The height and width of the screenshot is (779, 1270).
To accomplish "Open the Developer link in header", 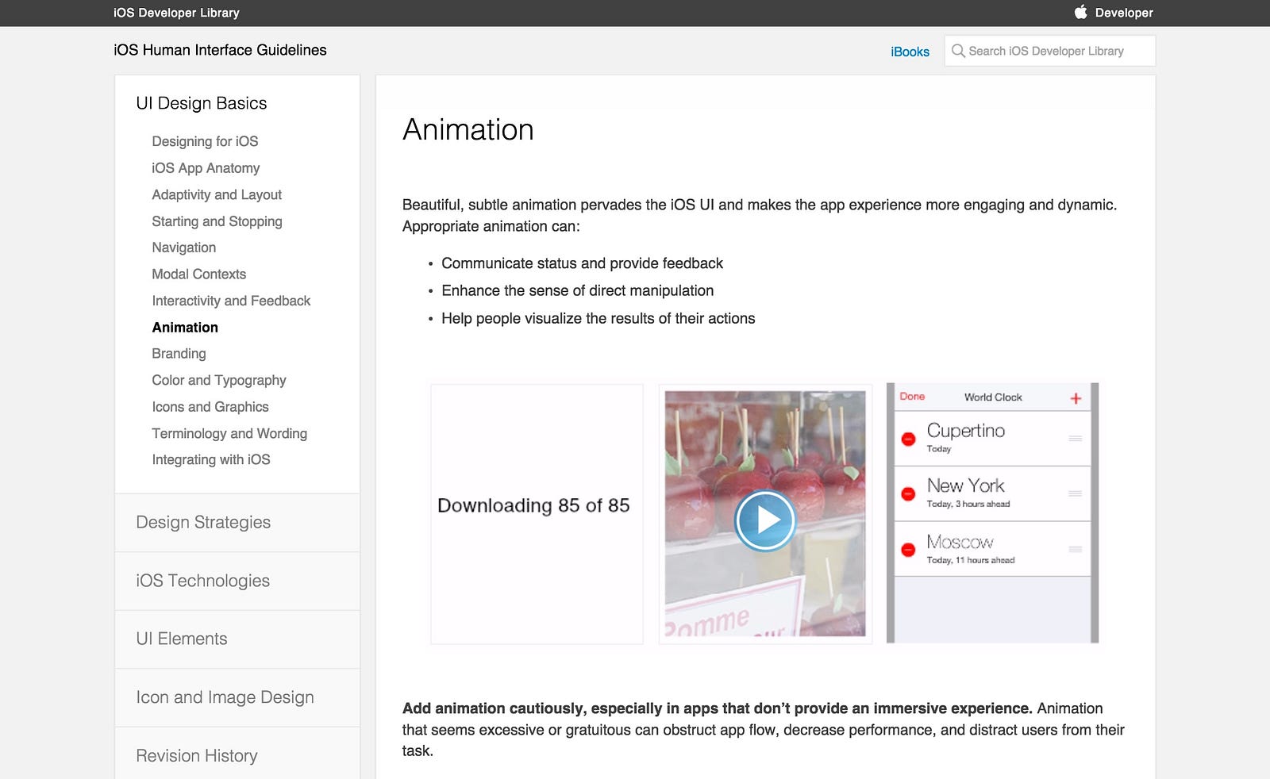I will (x=1124, y=13).
